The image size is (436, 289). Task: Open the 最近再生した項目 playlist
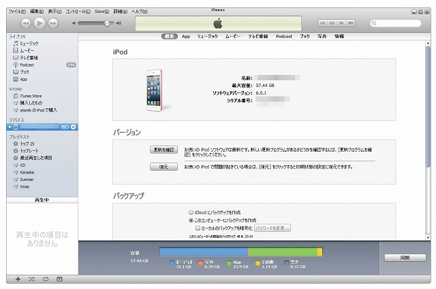pyautogui.click(x=42, y=158)
